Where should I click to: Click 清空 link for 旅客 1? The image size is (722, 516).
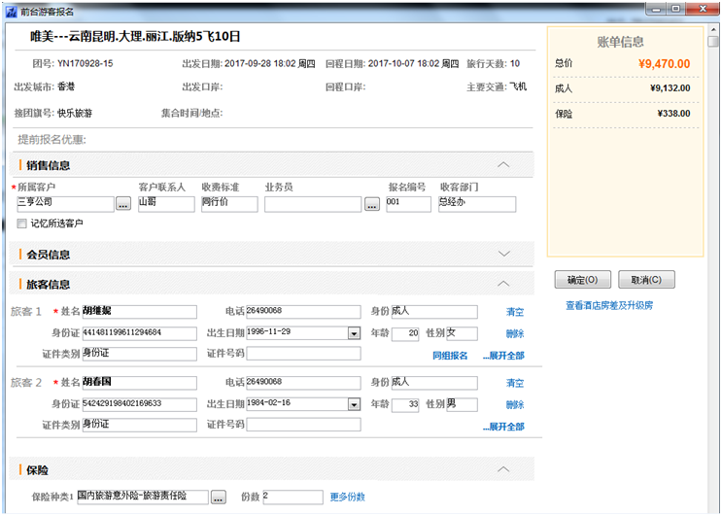[x=515, y=312]
